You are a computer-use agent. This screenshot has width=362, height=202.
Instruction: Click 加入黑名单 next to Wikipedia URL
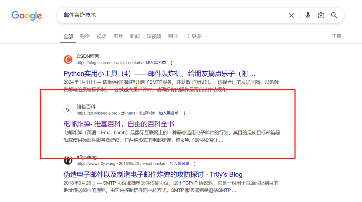(x=169, y=113)
